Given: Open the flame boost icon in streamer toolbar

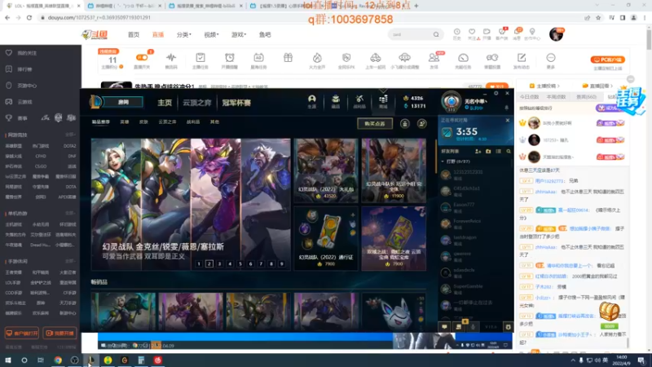Looking at the screenshot, I should [x=317, y=60].
